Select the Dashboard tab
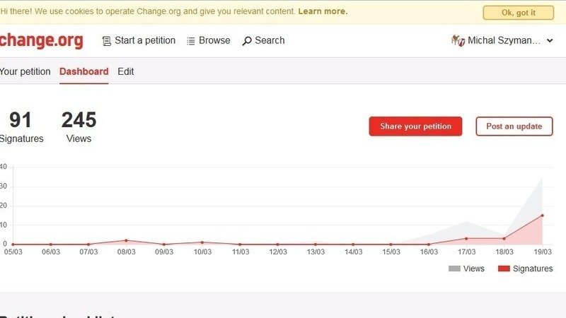566x318 pixels. 83,71
